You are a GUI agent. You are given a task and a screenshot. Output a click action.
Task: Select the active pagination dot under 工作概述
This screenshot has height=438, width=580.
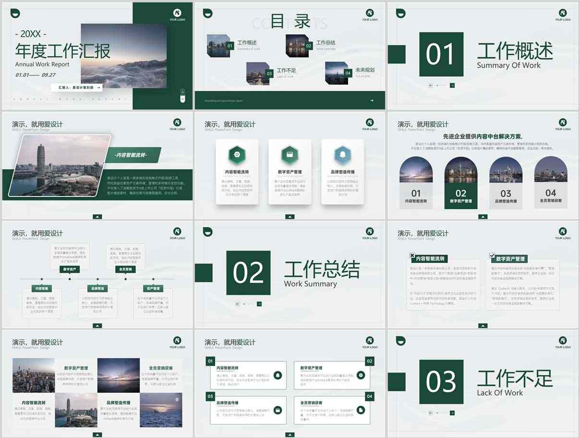point(437,85)
